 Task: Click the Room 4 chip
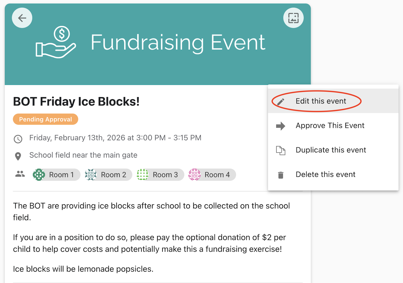212,175
